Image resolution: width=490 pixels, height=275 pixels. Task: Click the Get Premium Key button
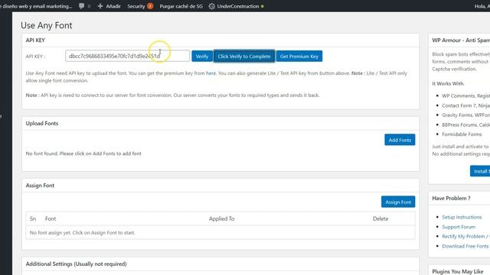(299, 56)
